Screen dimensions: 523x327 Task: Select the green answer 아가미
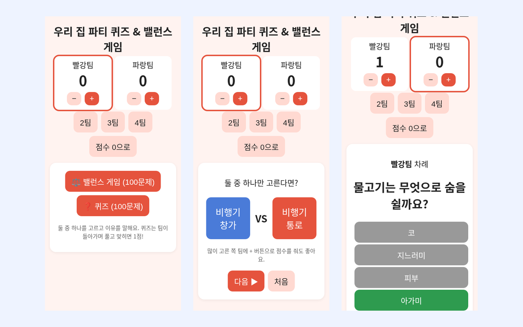411,300
